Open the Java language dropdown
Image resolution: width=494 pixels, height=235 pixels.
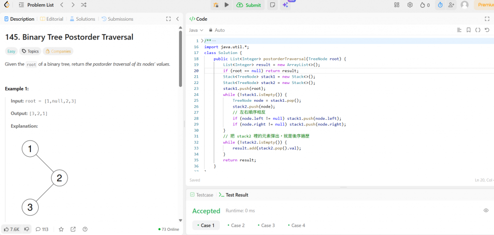point(196,30)
